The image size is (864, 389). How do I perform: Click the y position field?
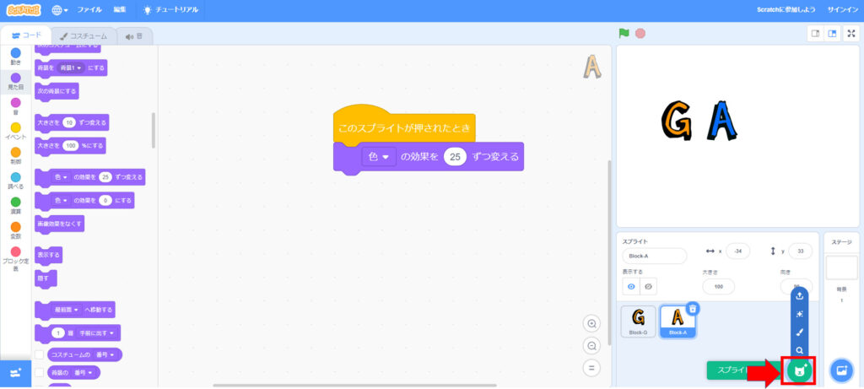tap(800, 251)
